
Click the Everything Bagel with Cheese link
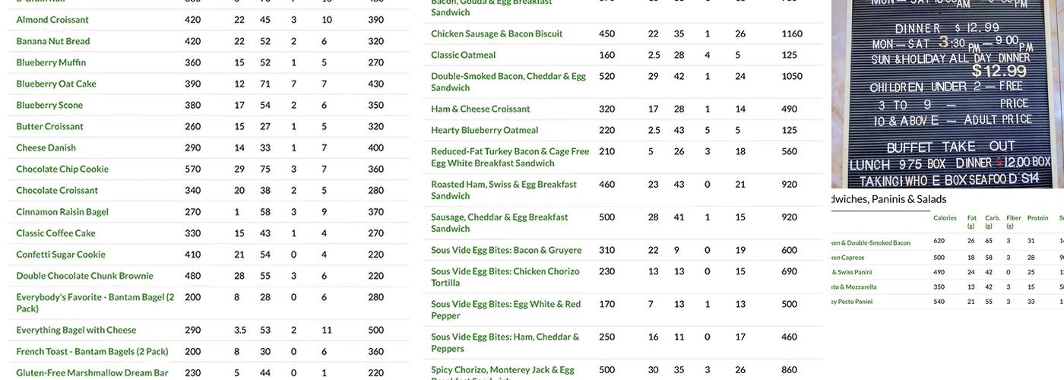[x=76, y=330]
